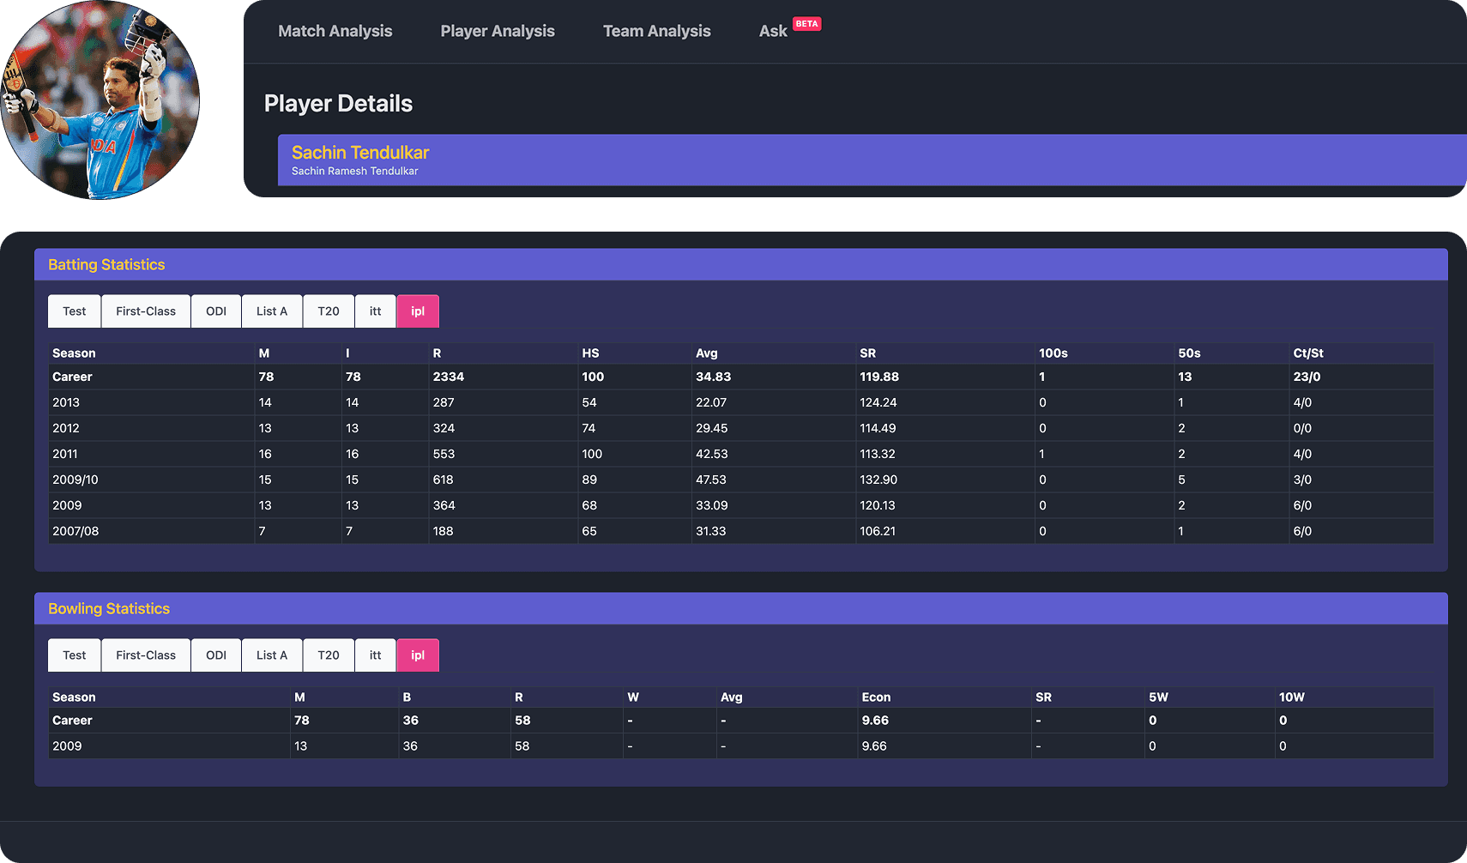Click the 2009 season row in bowling table
1467x863 pixels.
[x=740, y=746]
